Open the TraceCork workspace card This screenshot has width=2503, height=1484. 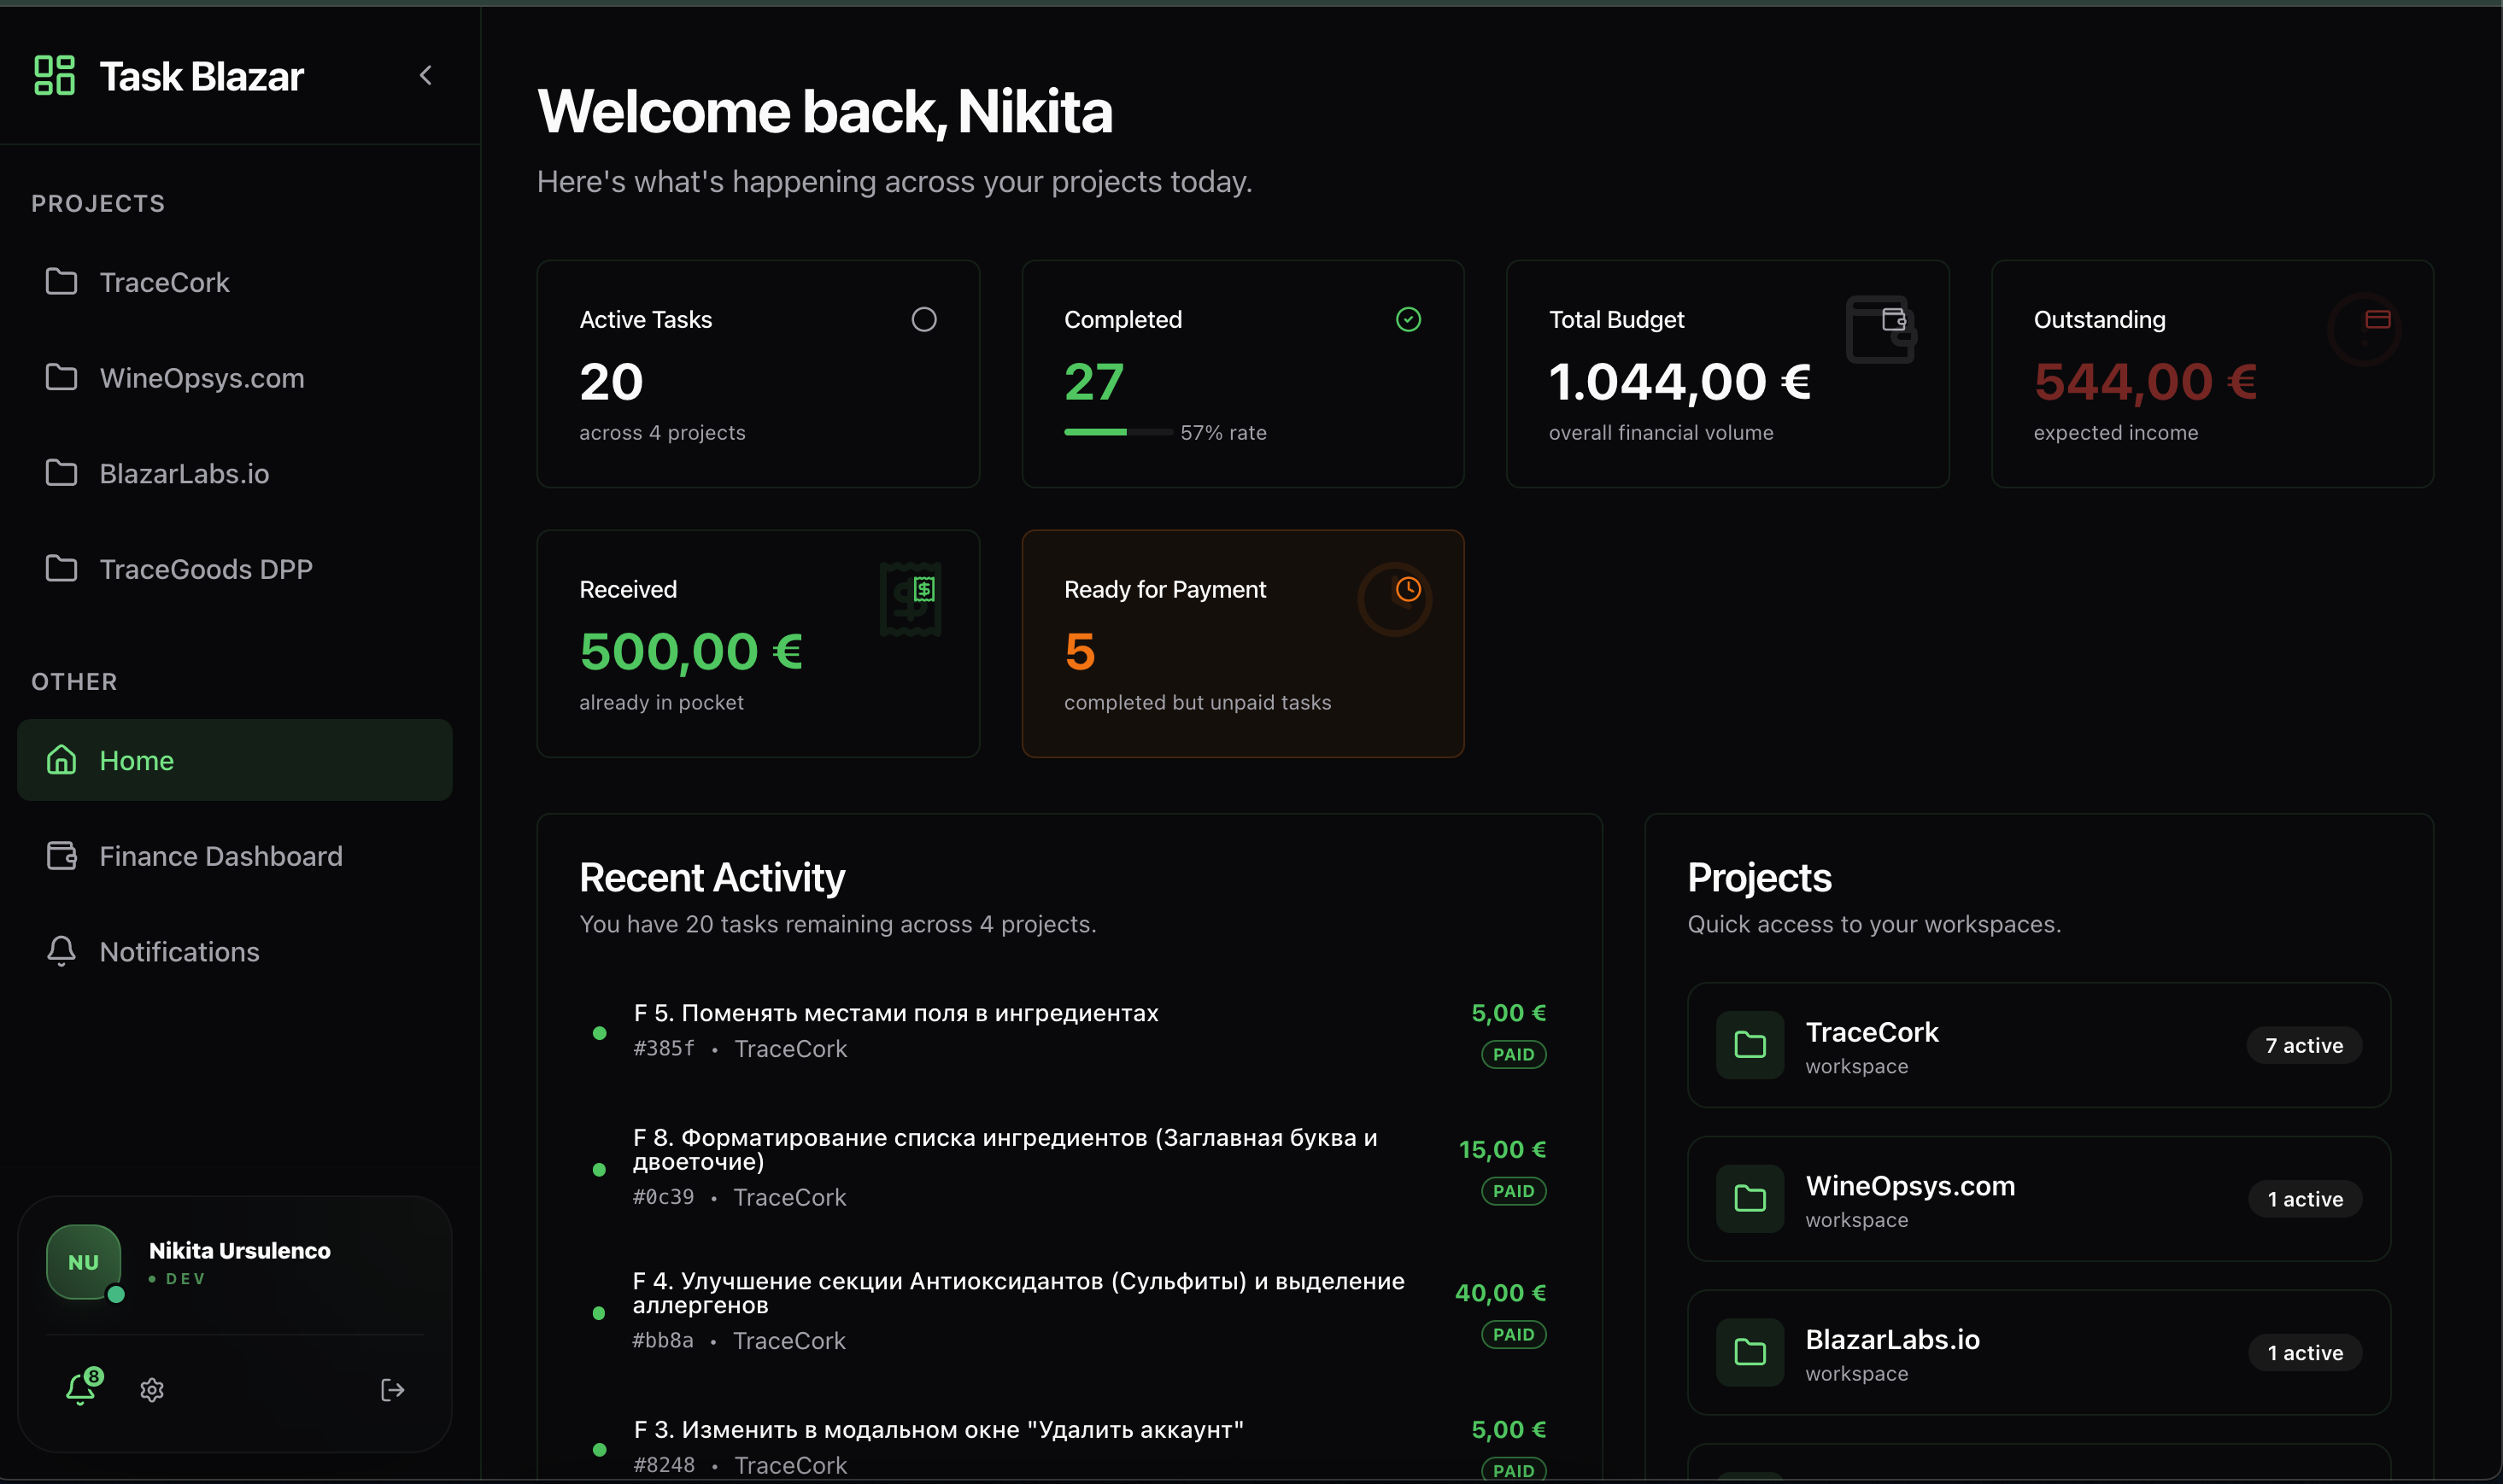(x=2039, y=1045)
